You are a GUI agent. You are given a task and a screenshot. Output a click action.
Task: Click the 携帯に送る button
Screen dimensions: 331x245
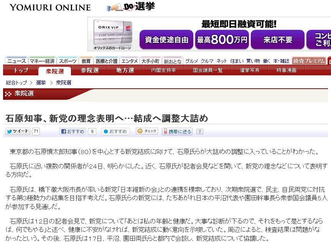pyautogui.click(x=177, y=131)
